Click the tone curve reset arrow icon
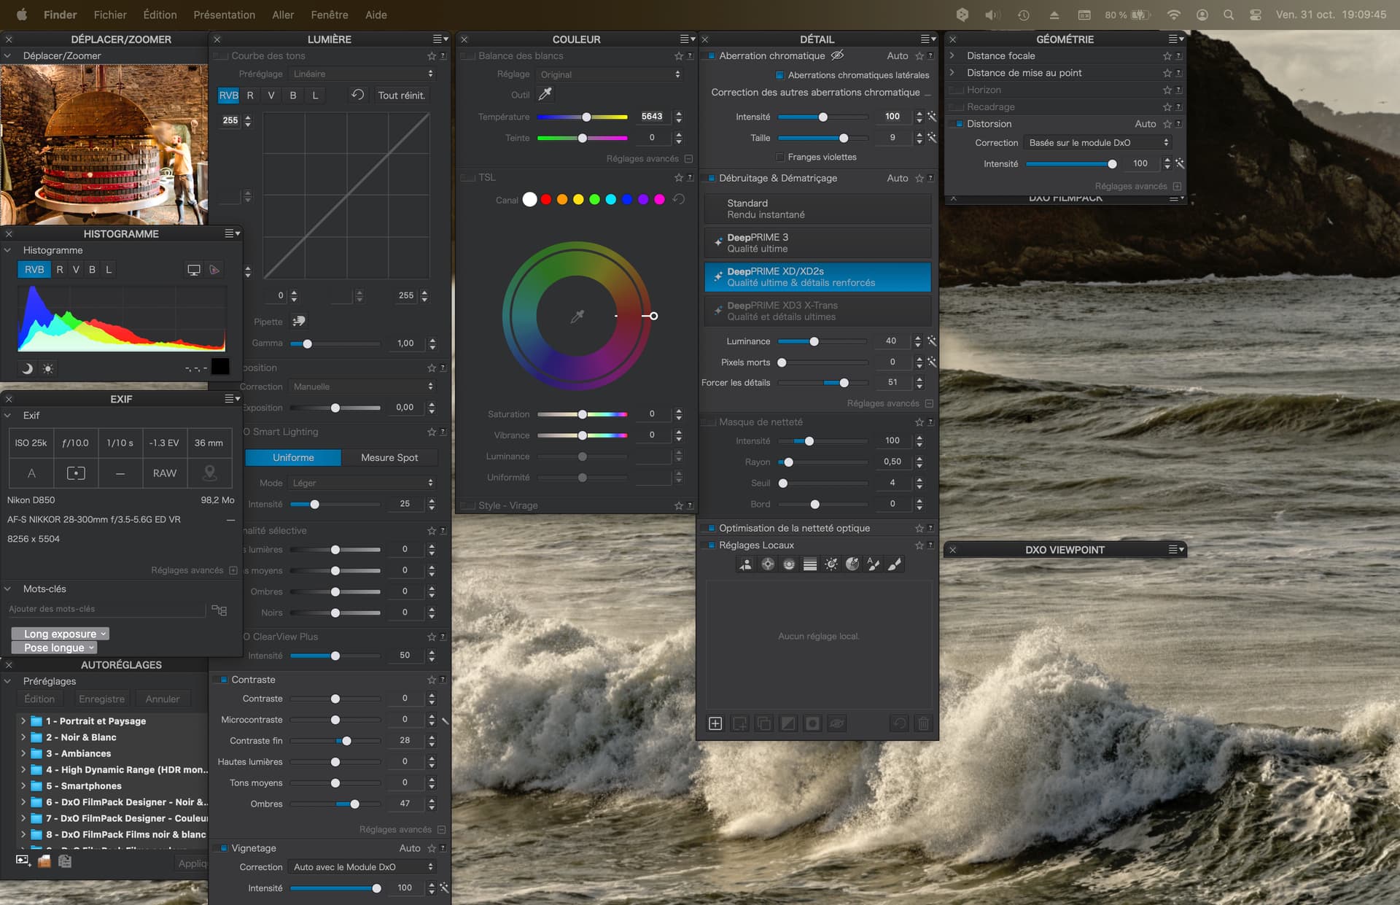 click(x=357, y=95)
